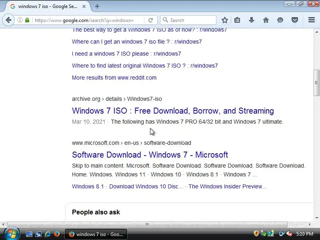Bookmark this page with the star icon
The width and height of the screenshot is (320, 240).
(225, 20)
